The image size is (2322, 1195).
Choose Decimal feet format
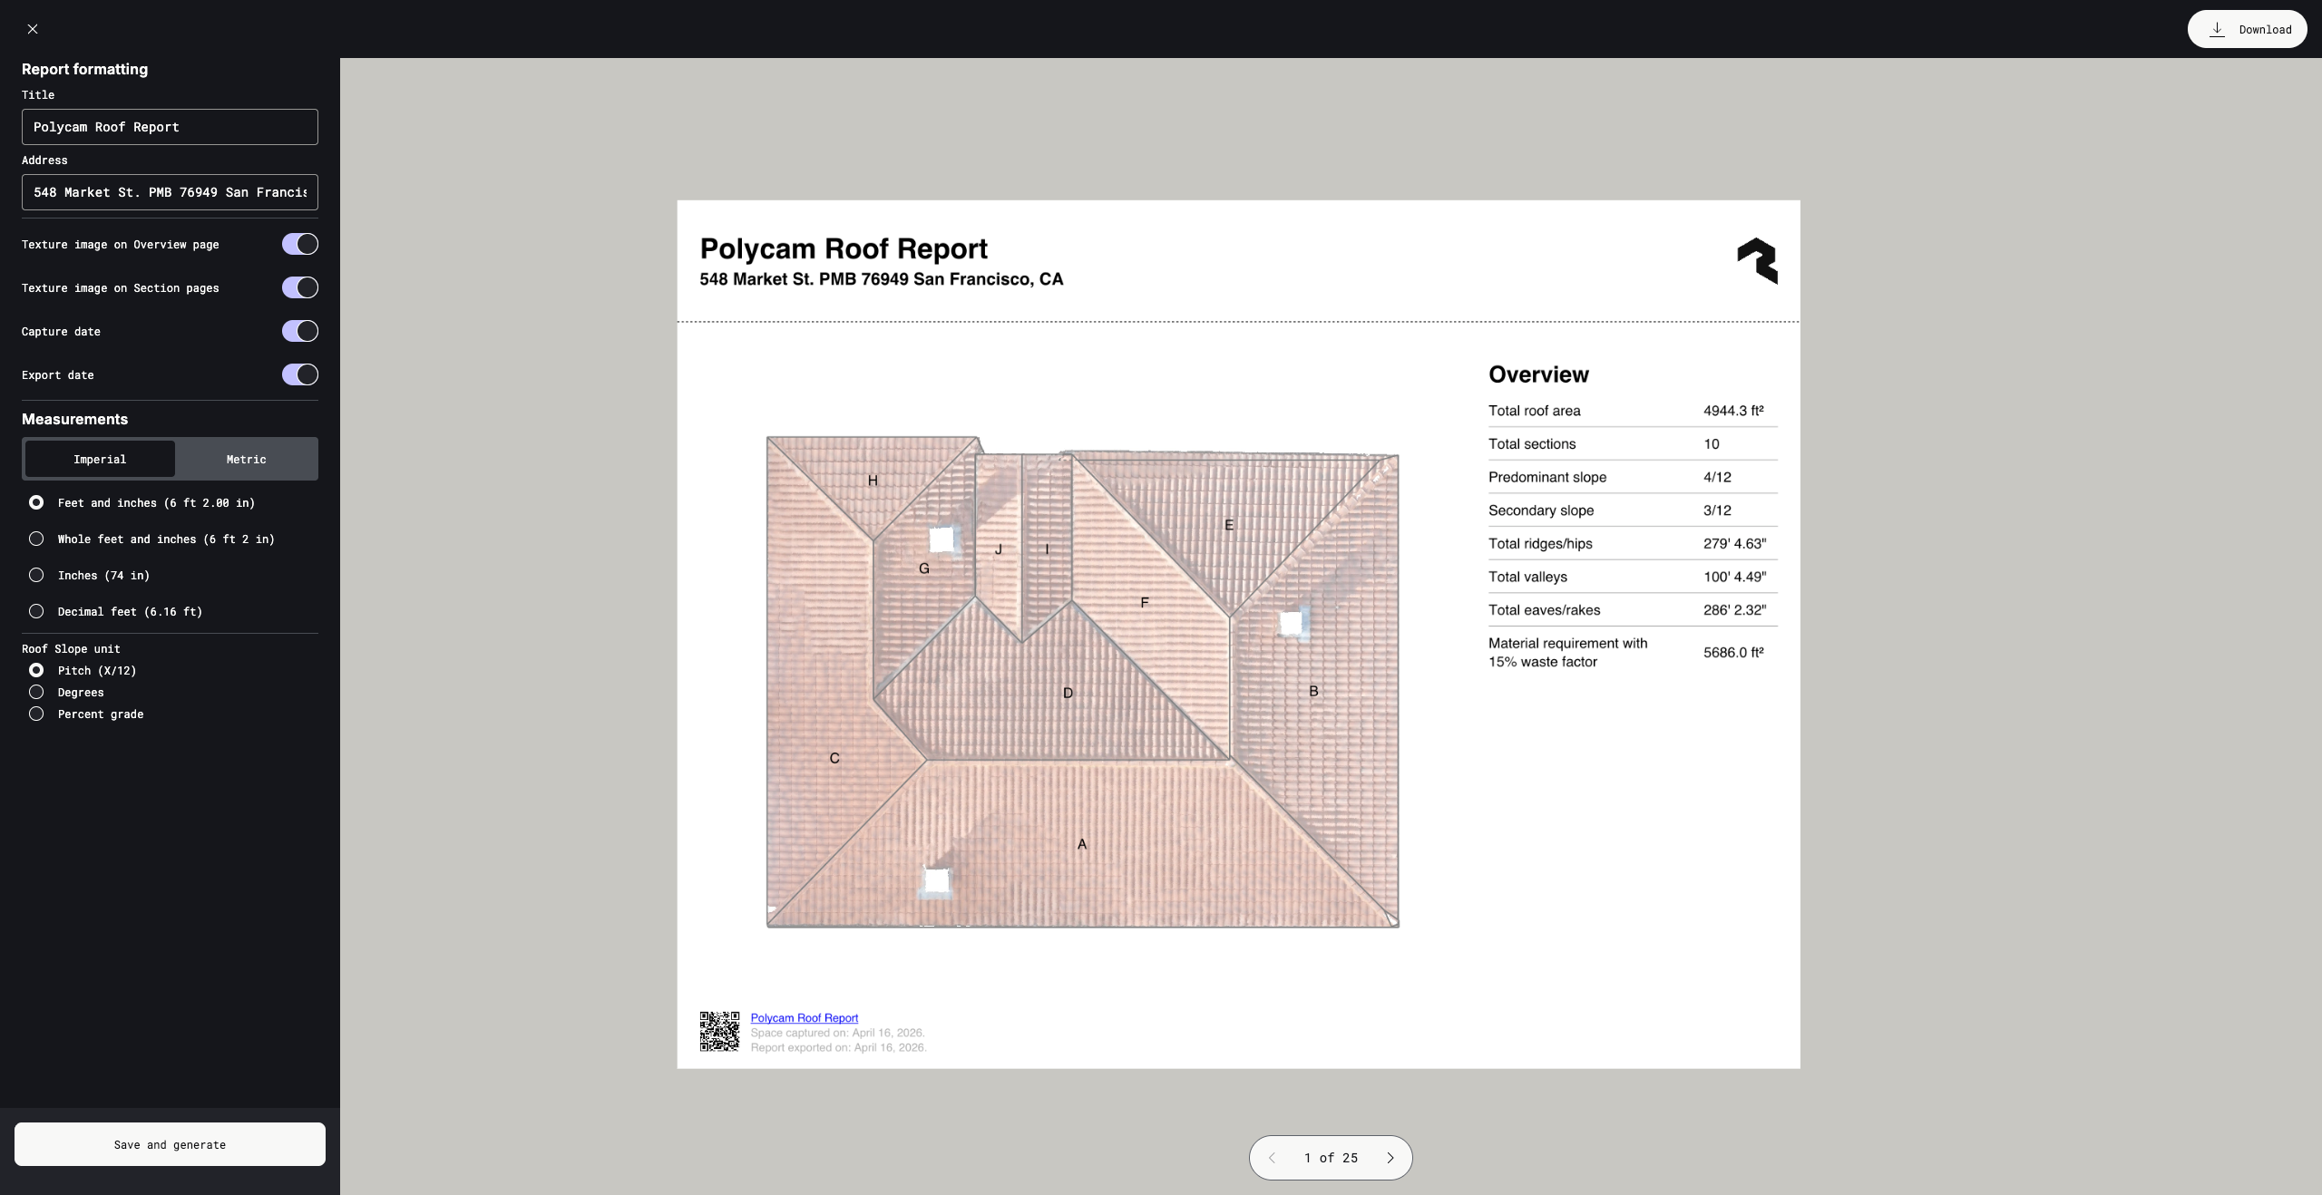36,611
